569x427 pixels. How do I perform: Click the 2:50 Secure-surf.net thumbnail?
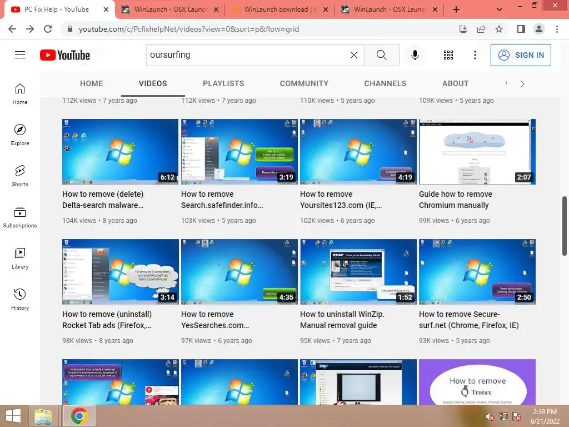pyautogui.click(x=477, y=271)
